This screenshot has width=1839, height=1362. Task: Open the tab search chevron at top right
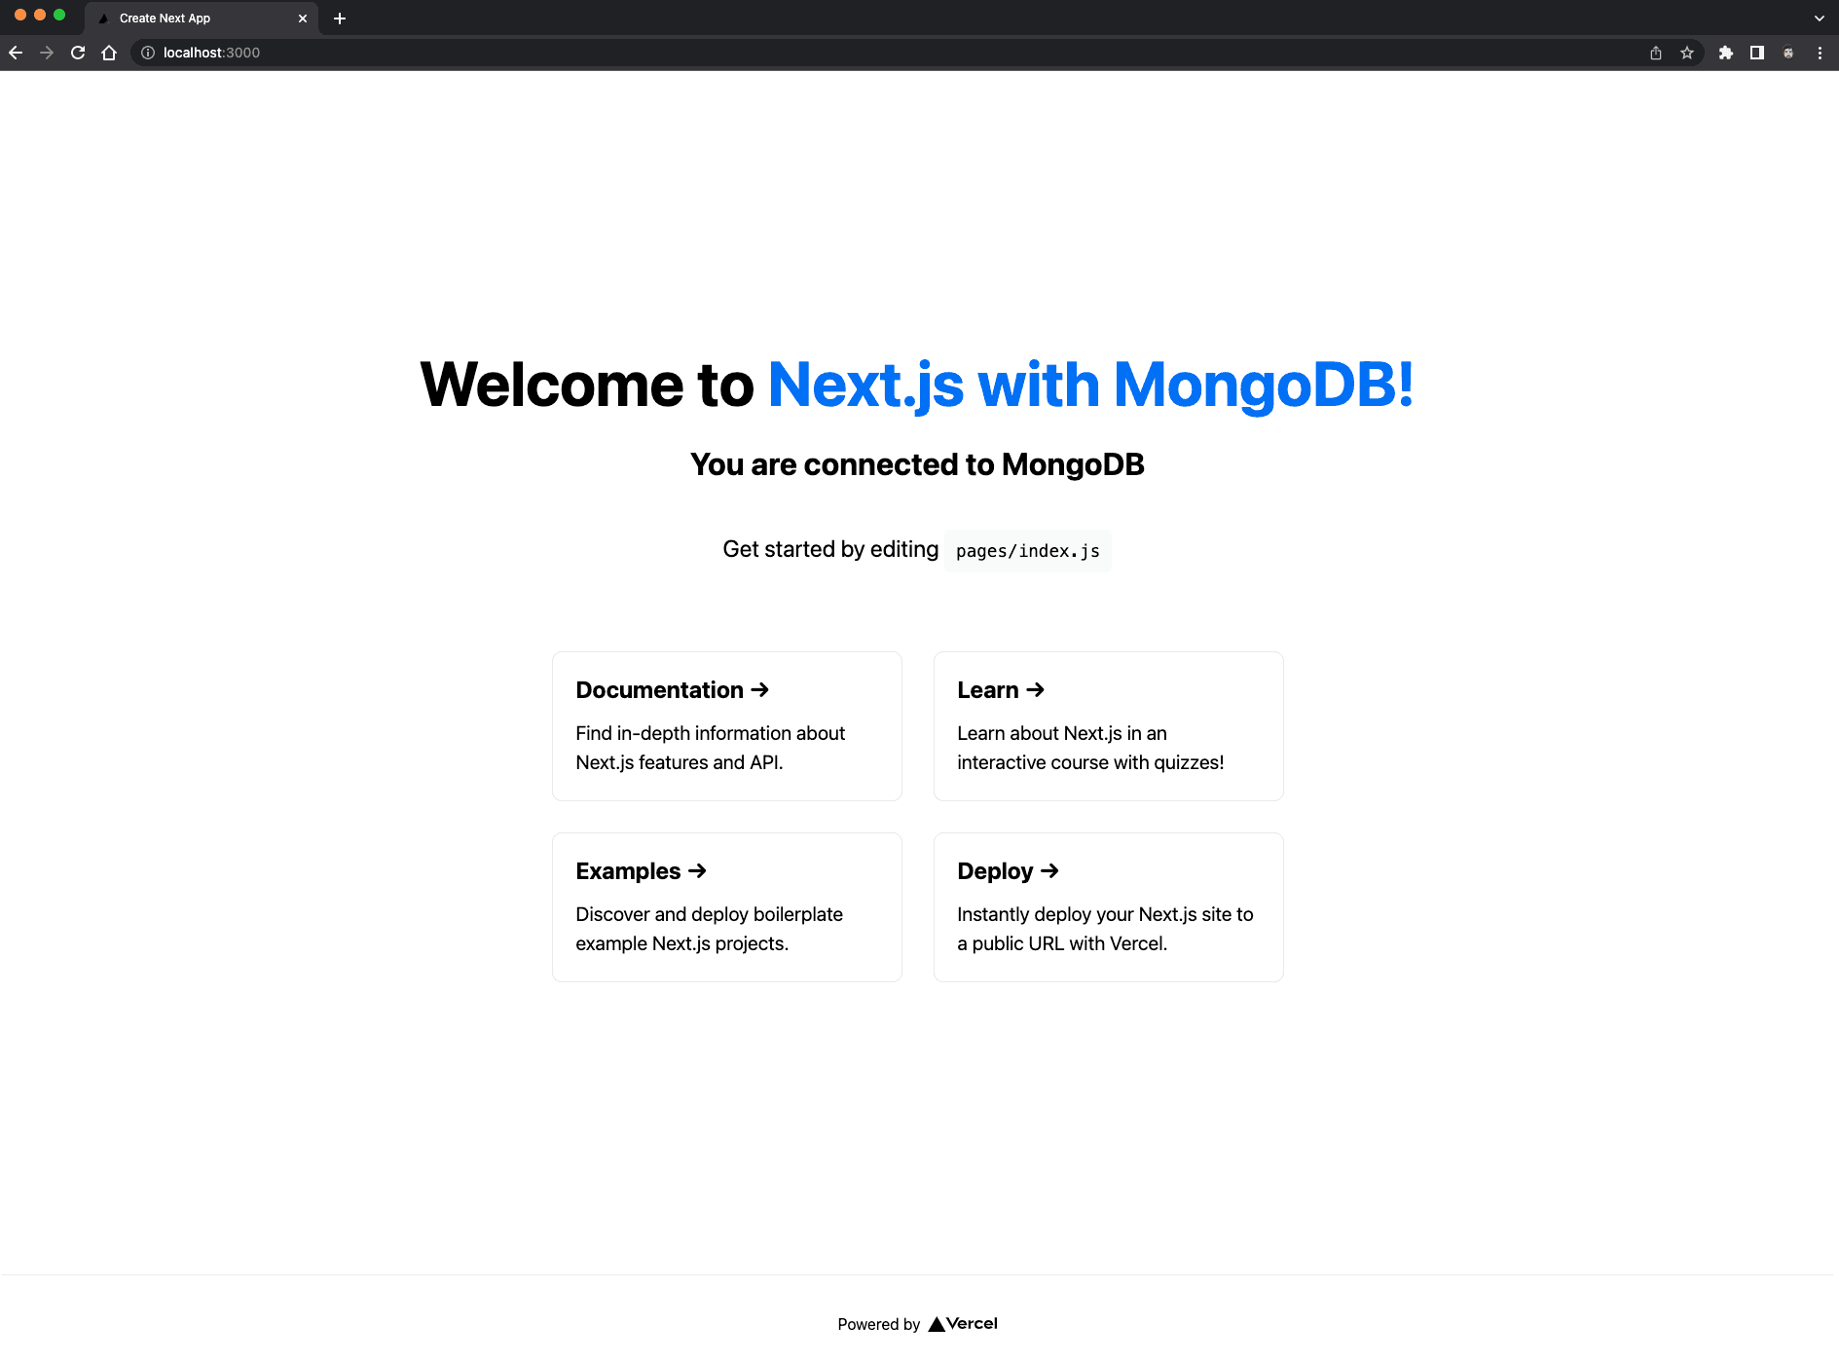pos(1819,18)
